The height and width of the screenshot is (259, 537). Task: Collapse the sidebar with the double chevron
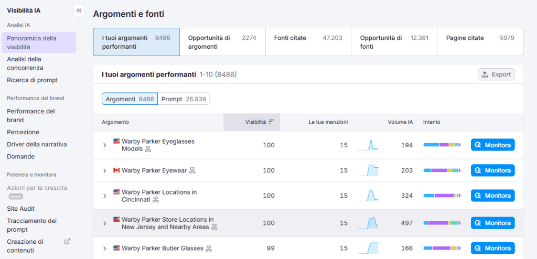point(79,10)
